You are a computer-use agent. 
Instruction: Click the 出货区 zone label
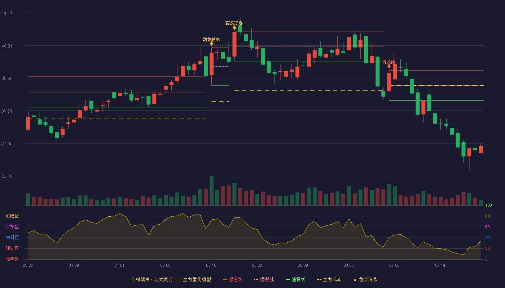click(12, 227)
